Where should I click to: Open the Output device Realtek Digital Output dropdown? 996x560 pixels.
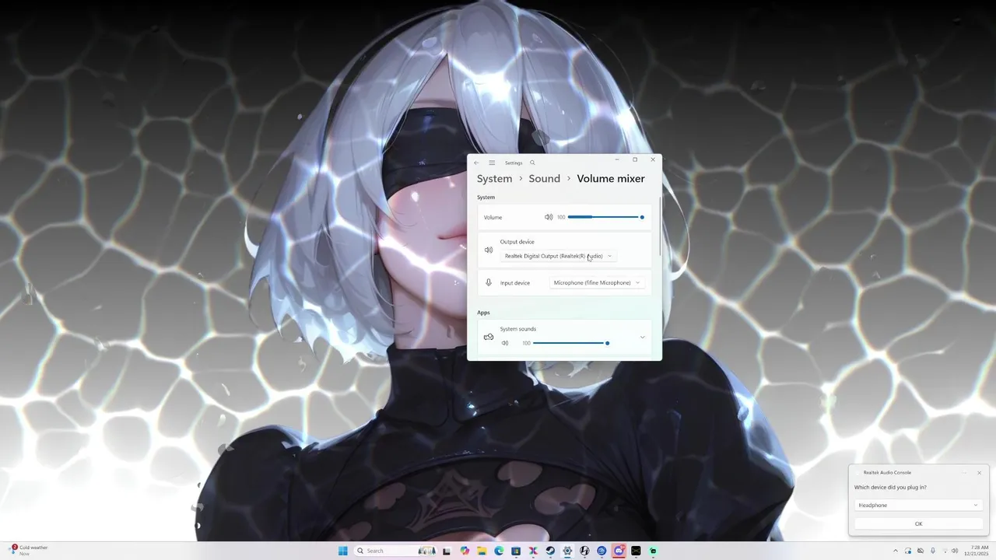(558, 256)
